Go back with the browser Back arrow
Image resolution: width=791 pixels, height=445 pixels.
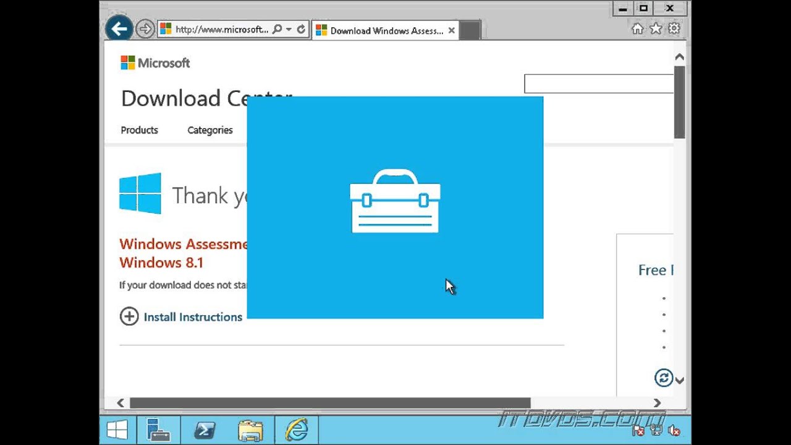click(x=119, y=28)
